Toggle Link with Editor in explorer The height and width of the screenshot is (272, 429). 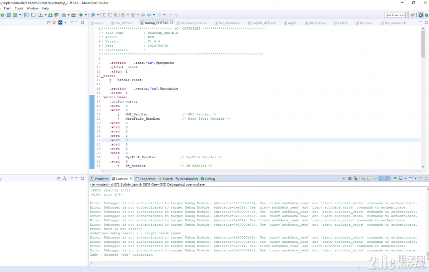54,23
